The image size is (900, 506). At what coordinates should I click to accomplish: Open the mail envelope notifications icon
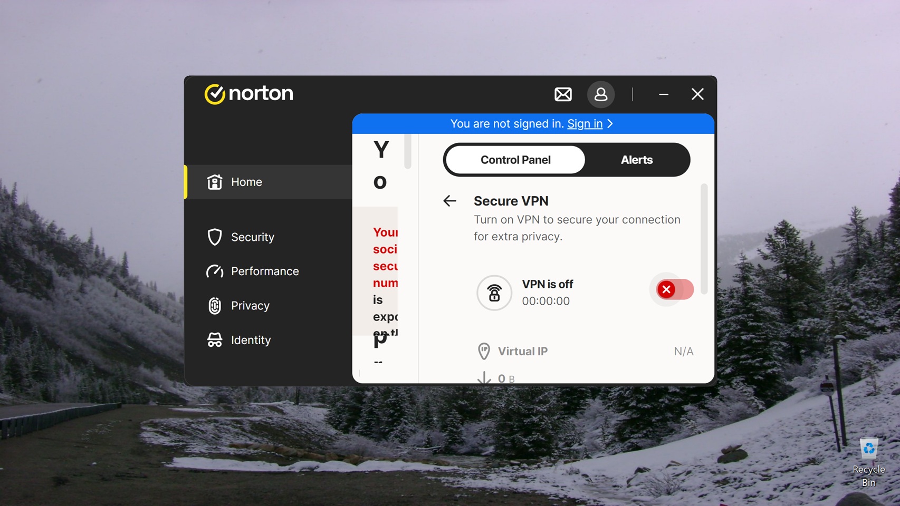coord(563,94)
